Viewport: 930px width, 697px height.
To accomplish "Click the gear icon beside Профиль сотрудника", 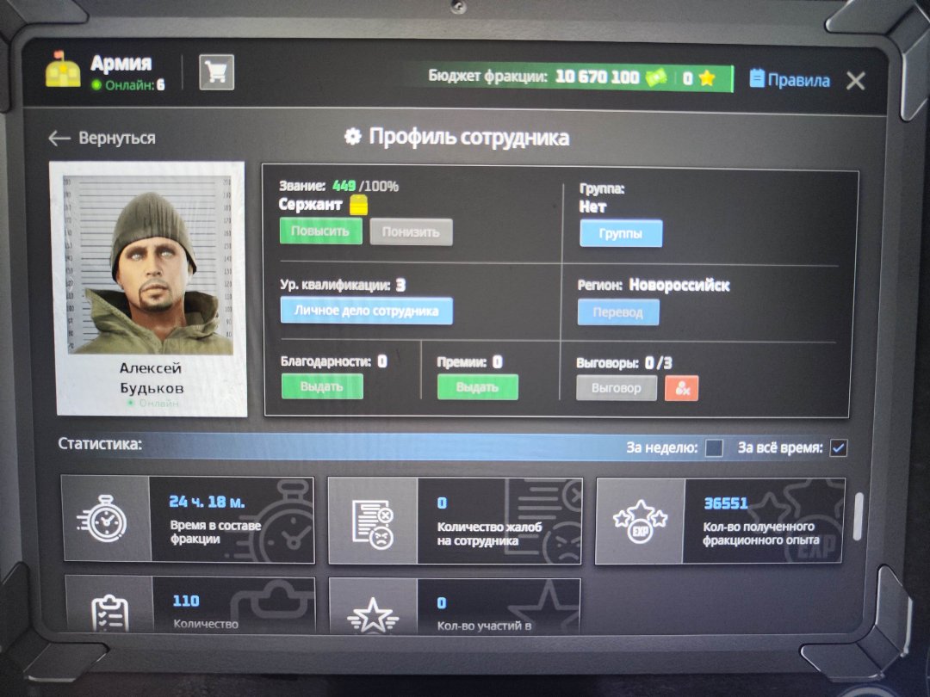I will [351, 137].
